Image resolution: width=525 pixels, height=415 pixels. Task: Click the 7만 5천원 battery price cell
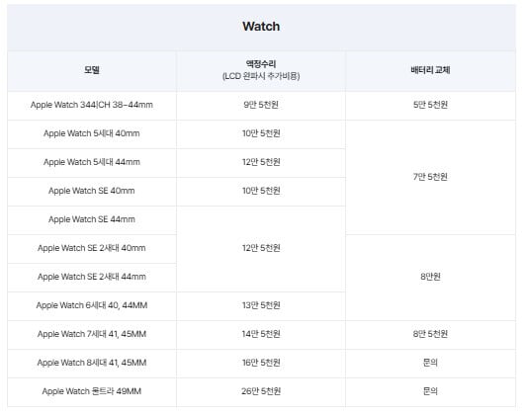click(430, 177)
